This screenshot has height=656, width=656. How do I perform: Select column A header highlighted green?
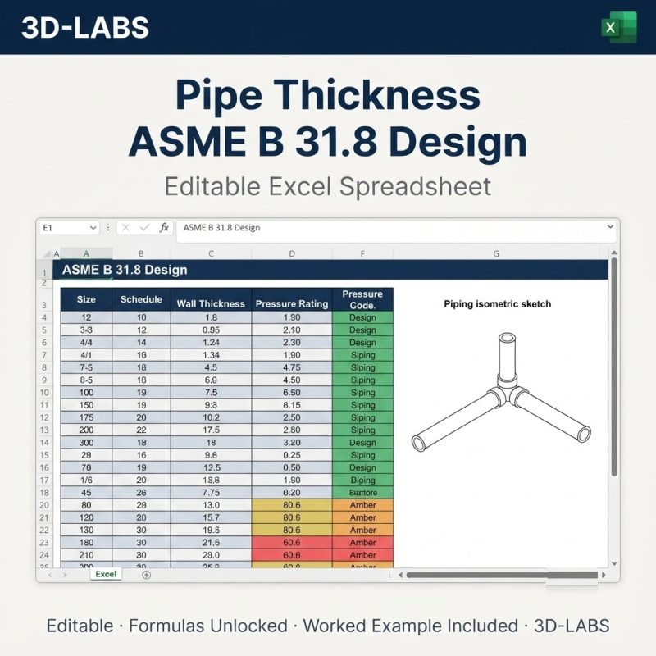(86, 253)
